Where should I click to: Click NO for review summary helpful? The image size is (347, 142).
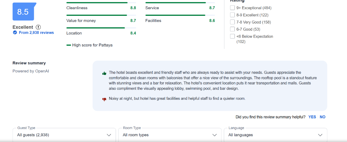click(322, 117)
